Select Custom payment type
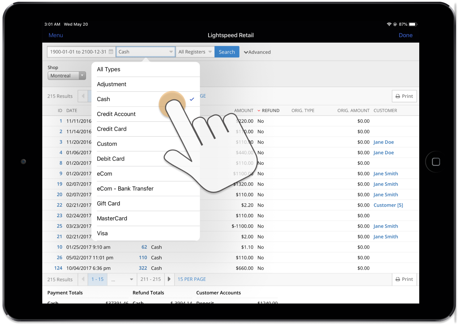Image resolution: width=459 pixels, height=327 pixels. [146, 144]
